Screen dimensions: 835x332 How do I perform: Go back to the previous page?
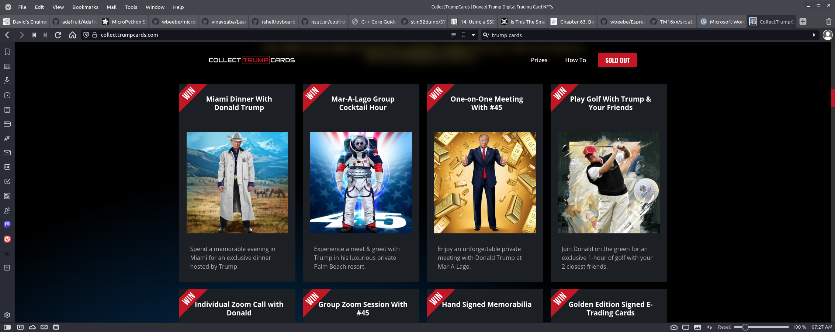pyautogui.click(x=7, y=35)
